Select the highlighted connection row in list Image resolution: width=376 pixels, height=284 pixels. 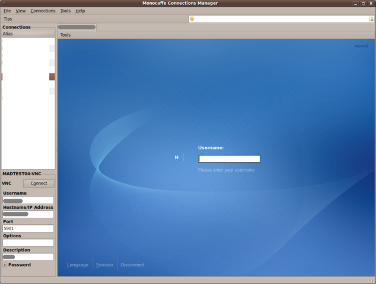28,77
